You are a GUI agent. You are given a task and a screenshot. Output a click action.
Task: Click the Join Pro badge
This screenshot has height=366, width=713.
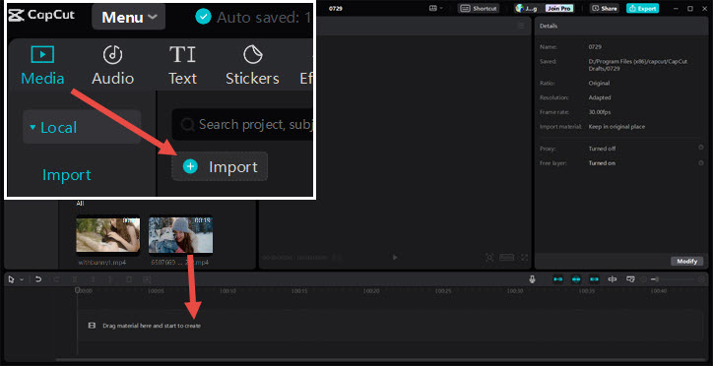click(559, 8)
